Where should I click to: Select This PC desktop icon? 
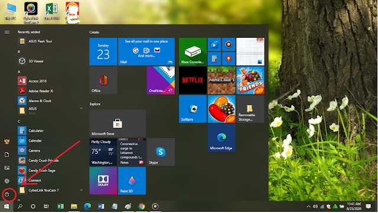(11, 11)
